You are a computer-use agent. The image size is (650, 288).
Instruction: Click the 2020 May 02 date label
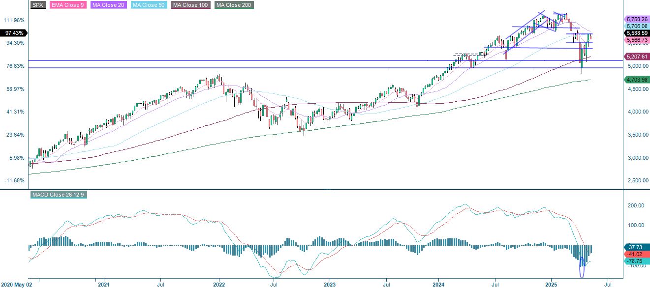(x=16, y=284)
